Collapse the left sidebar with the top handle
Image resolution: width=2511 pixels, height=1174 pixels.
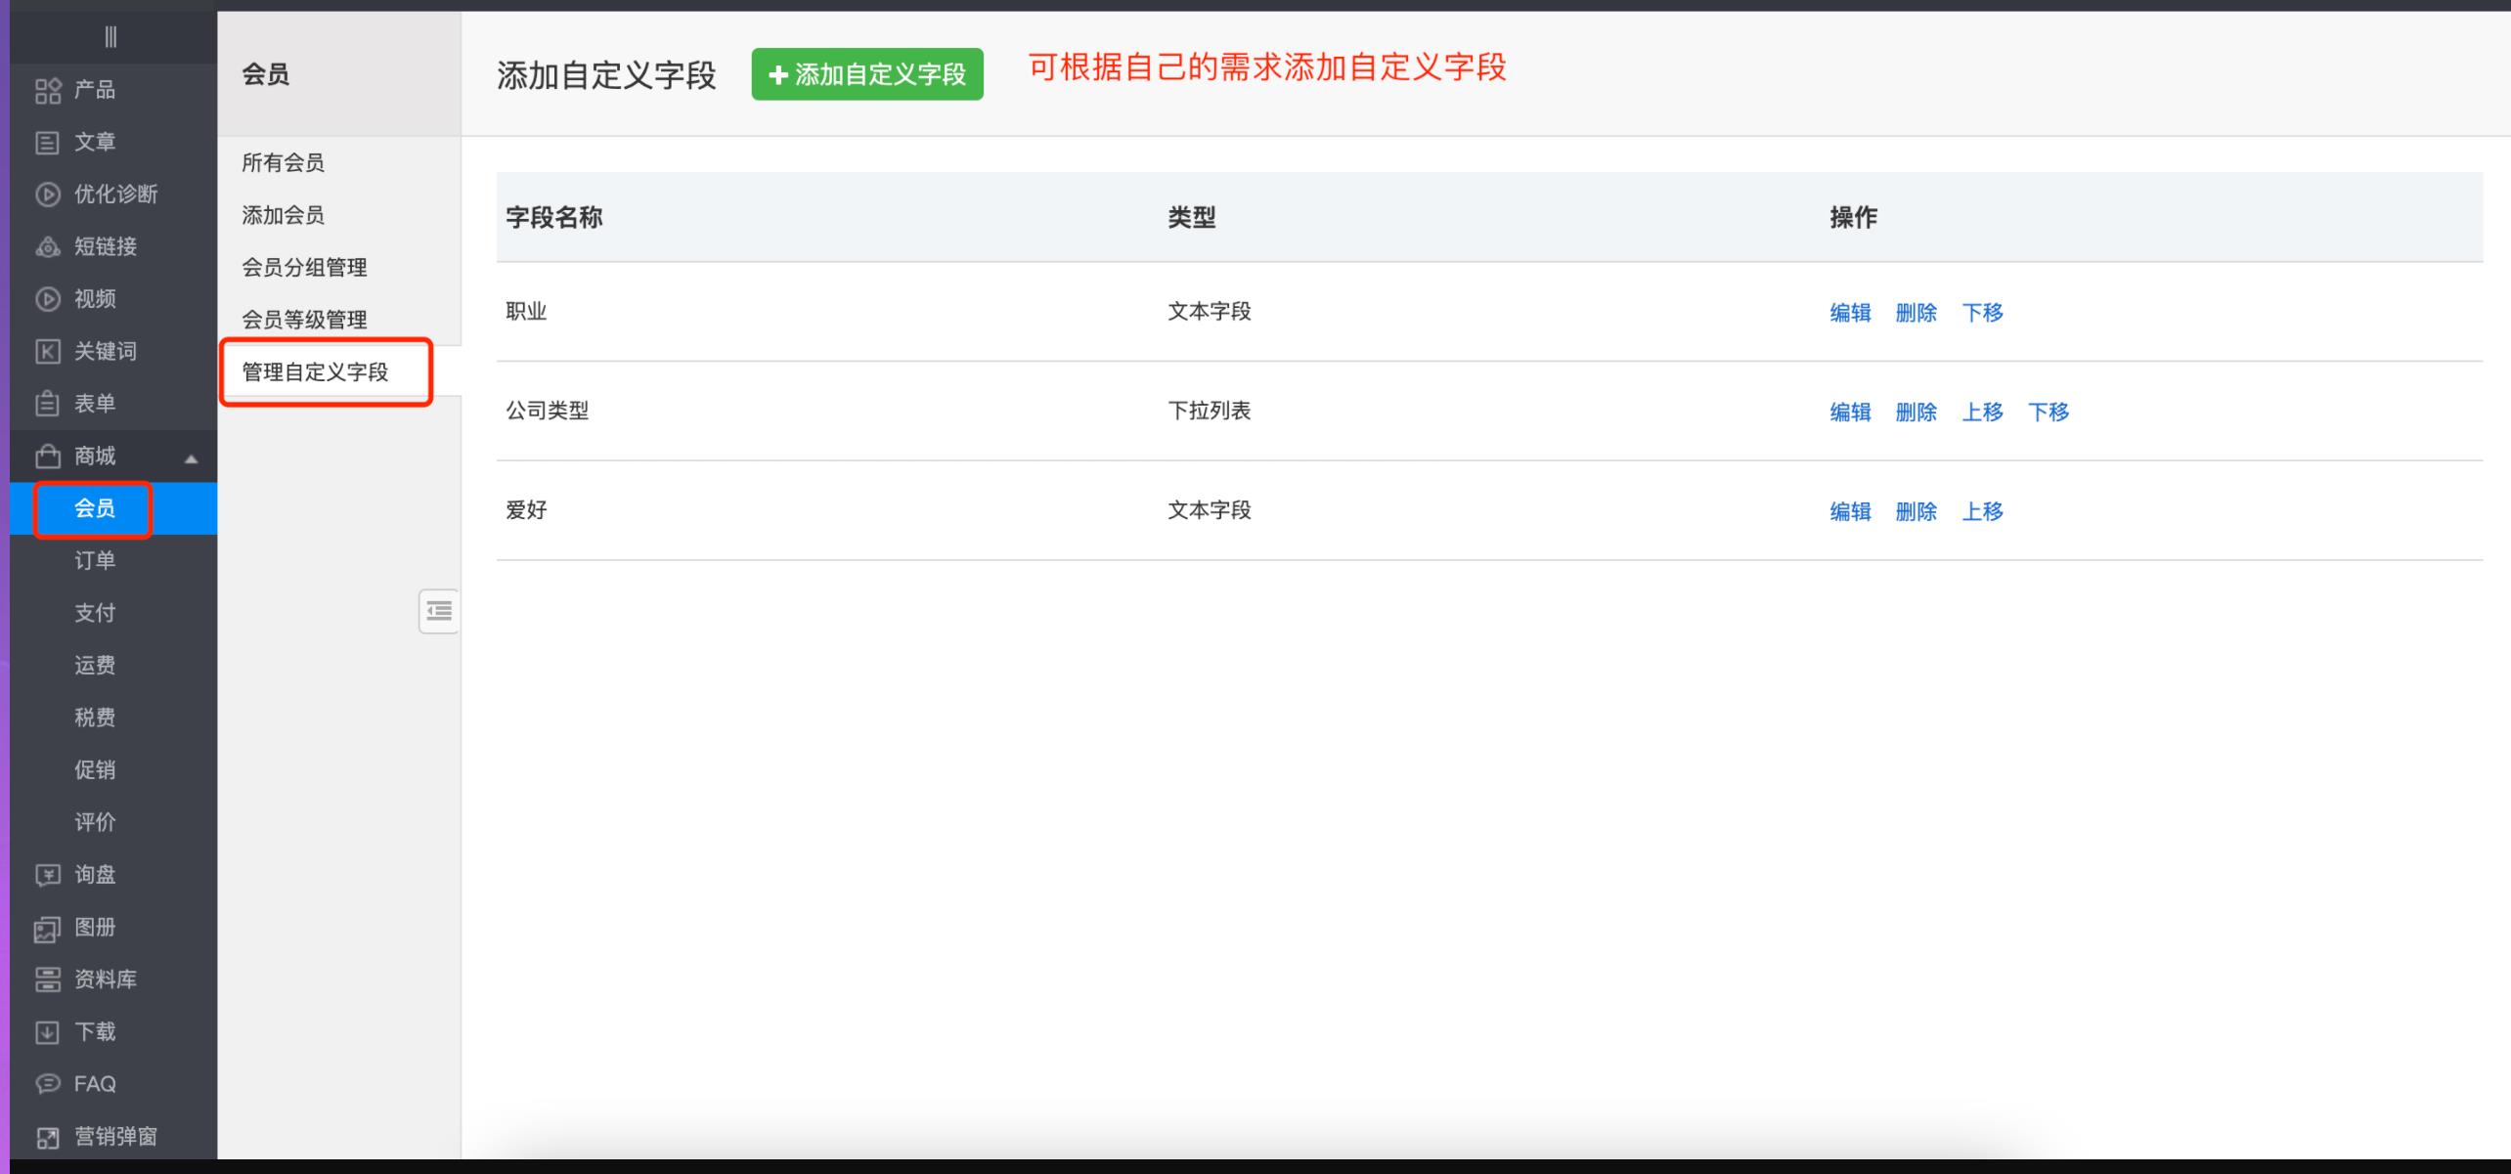pos(111,36)
